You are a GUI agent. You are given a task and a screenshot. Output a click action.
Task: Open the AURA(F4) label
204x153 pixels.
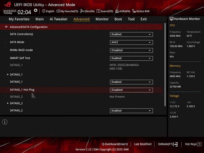click(125, 11)
